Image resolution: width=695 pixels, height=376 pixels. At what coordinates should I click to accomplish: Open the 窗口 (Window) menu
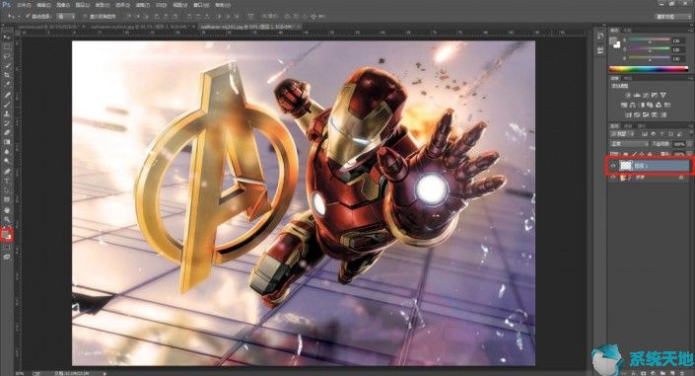pos(201,5)
